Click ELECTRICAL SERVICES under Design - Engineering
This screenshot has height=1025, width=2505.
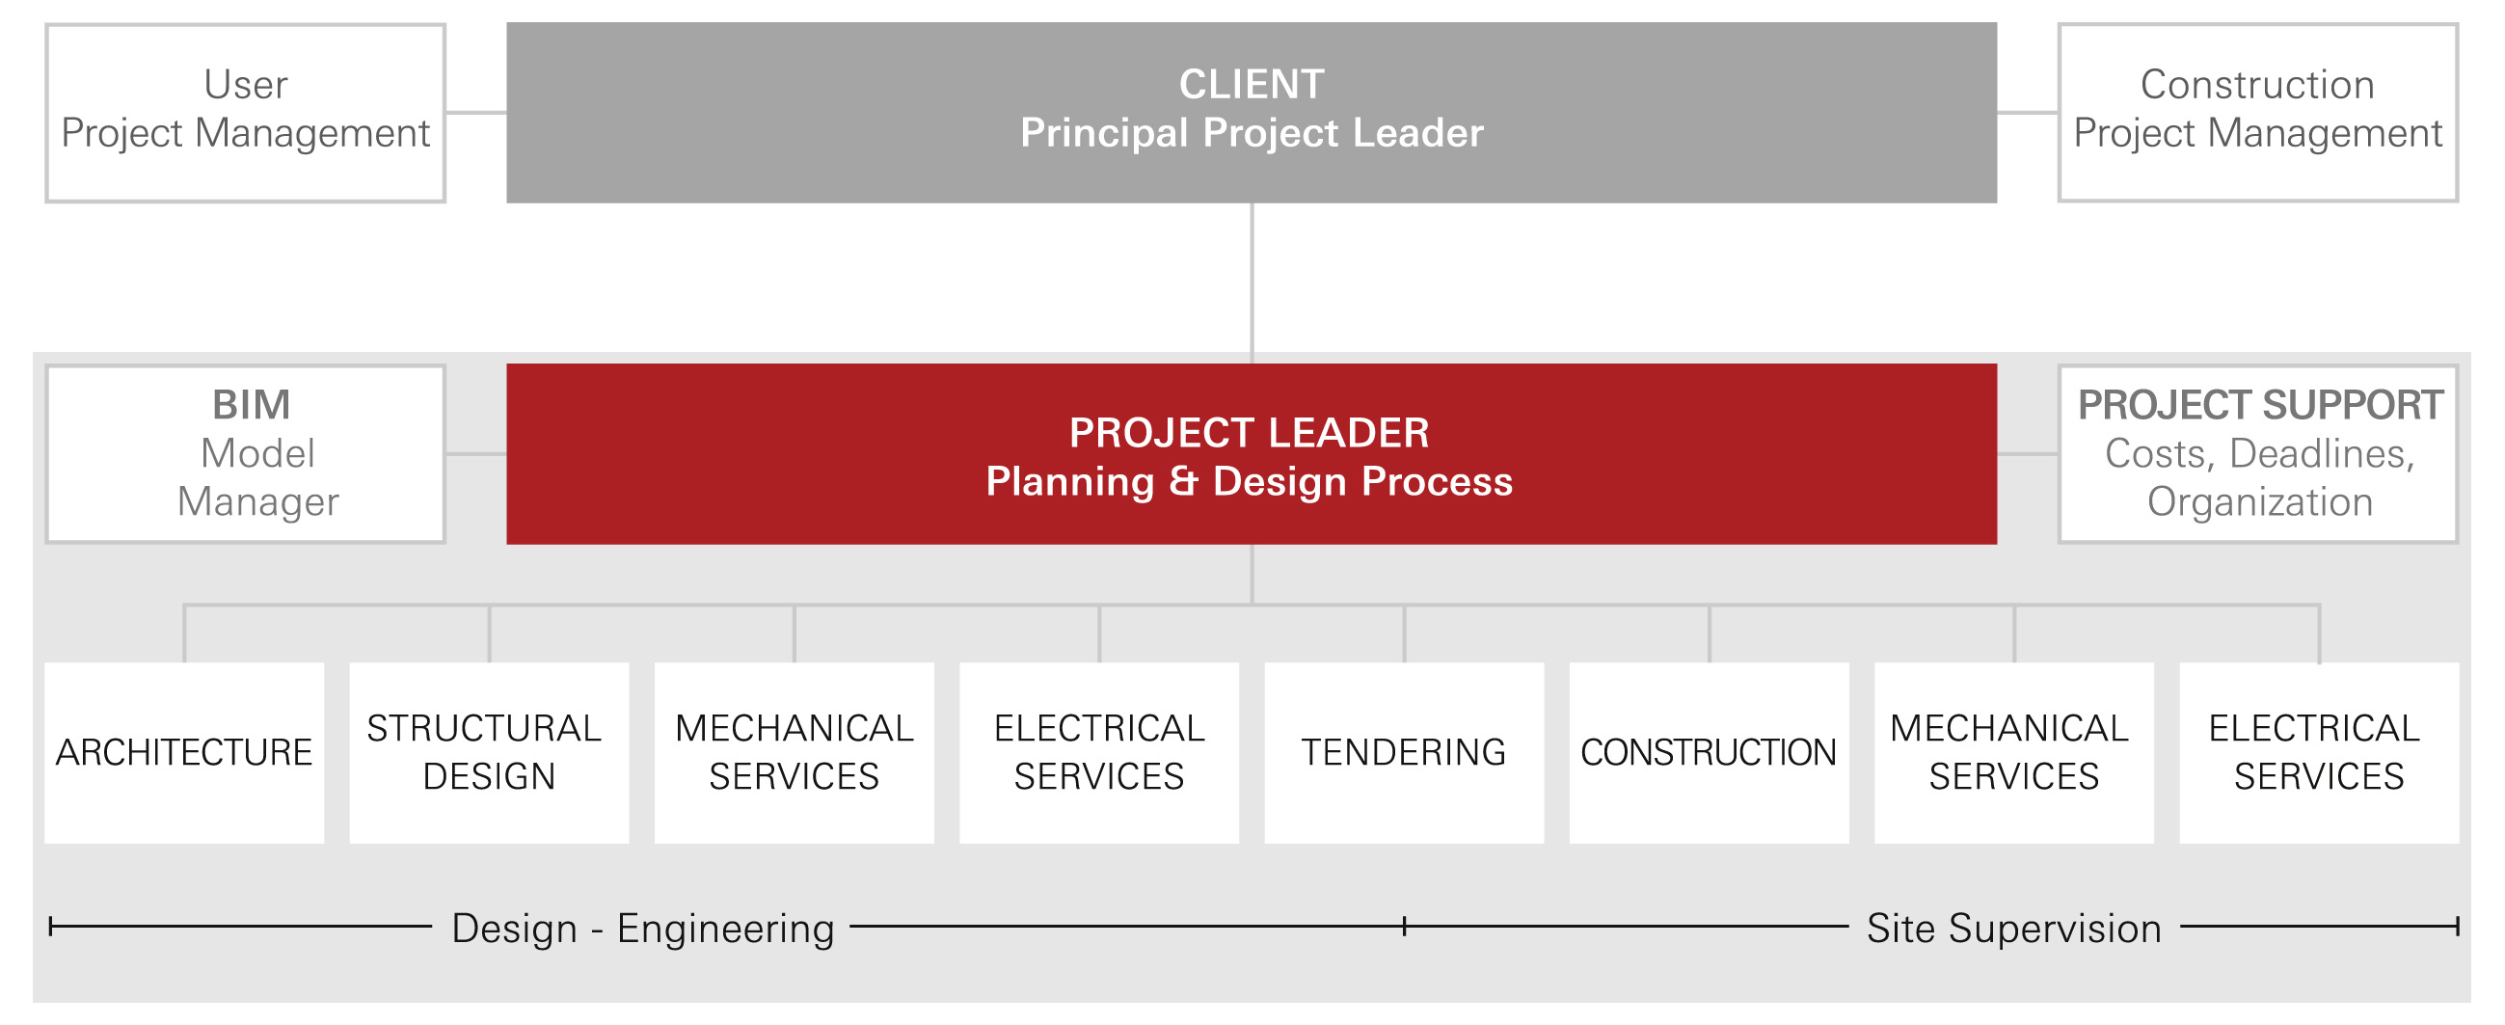[1100, 754]
